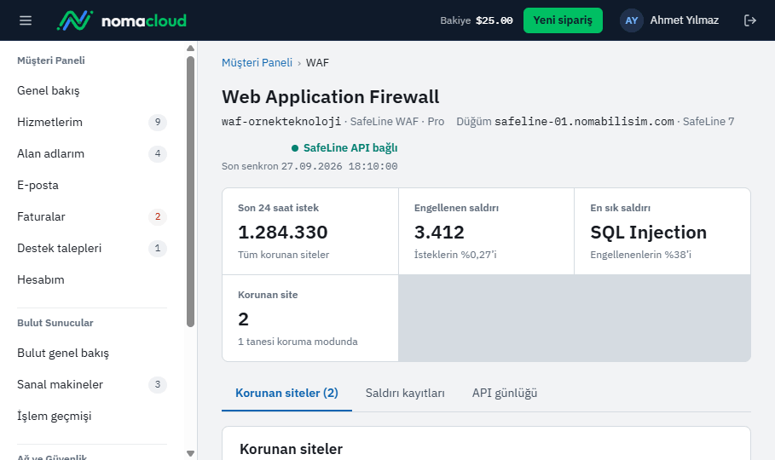
Task: Click the 4 badge beside Alan adlarım
Action: [x=158, y=153]
